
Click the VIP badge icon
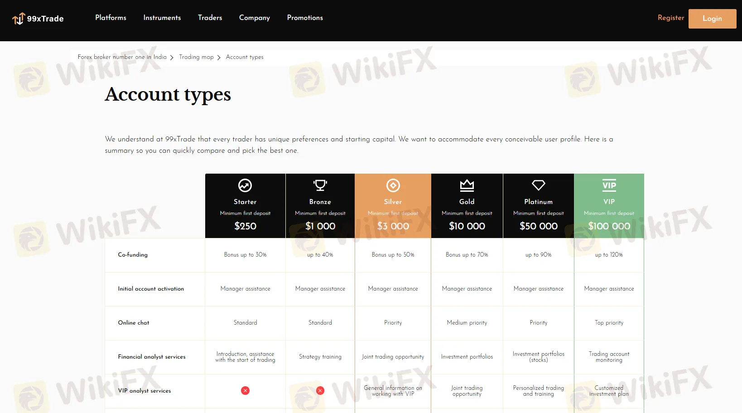tap(609, 185)
